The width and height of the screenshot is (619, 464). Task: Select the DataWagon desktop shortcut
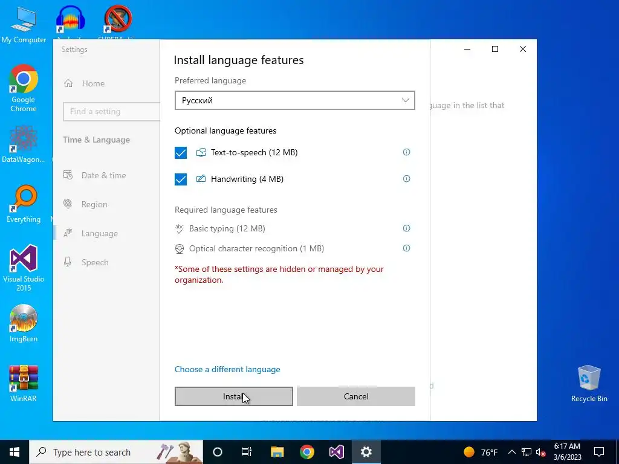coord(24,144)
